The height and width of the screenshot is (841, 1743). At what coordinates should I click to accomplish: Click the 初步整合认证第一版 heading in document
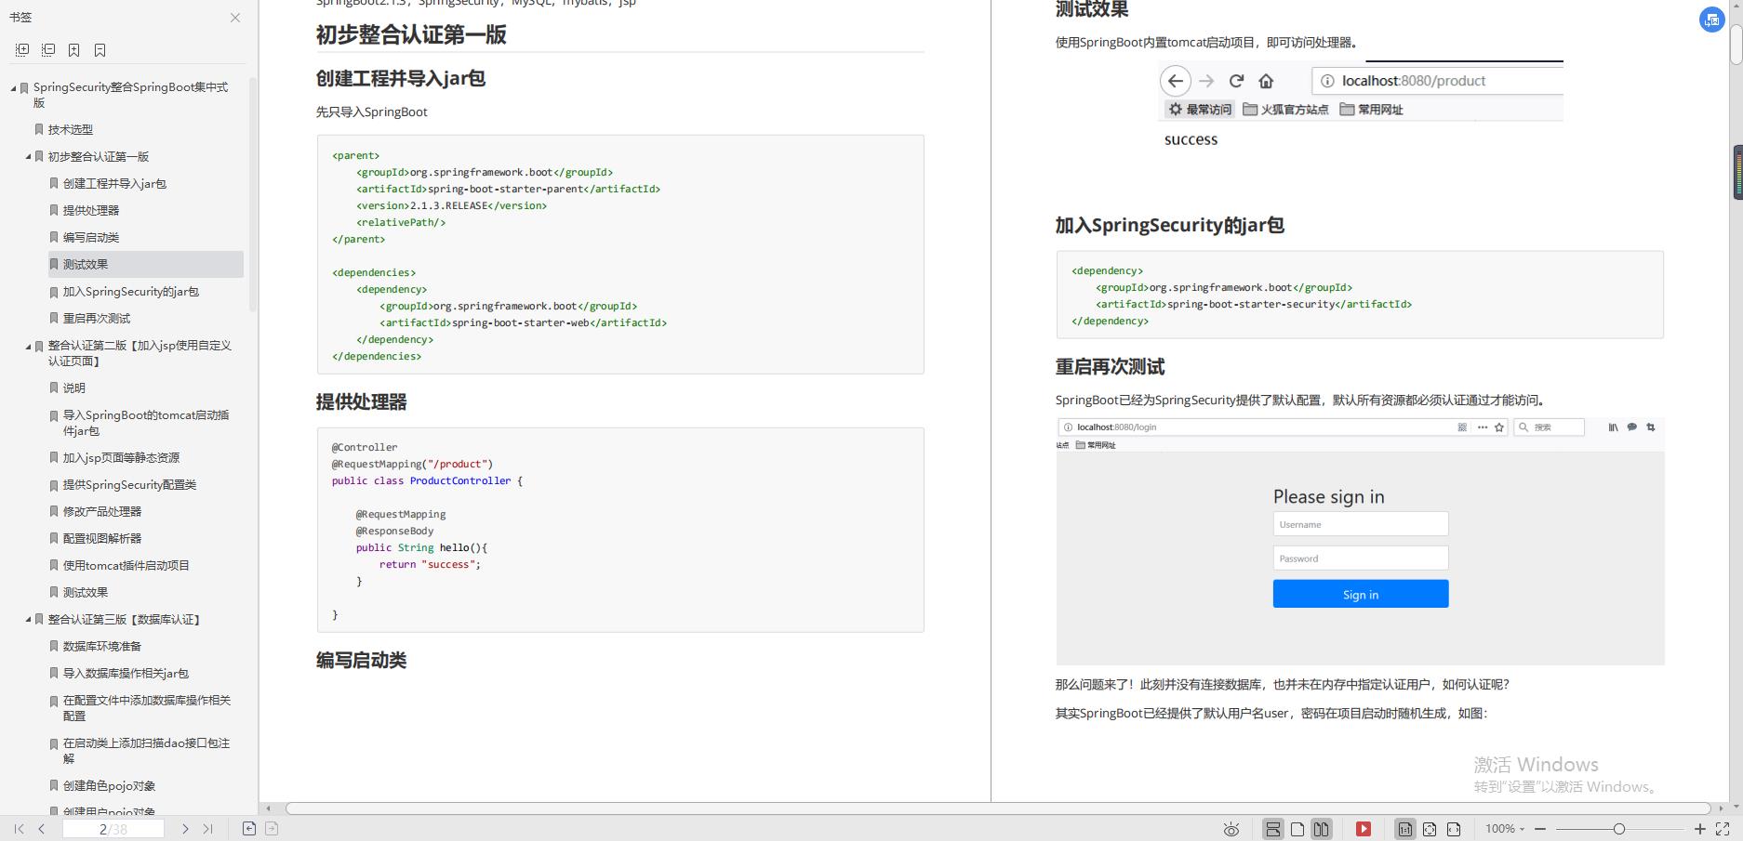(411, 35)
